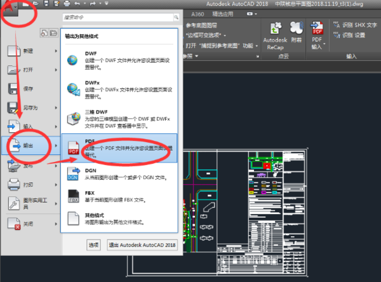The width and height of the screenshot is (381, 282).
Task: Expand the 输出 submenu arrow
Action: [56, 145]
